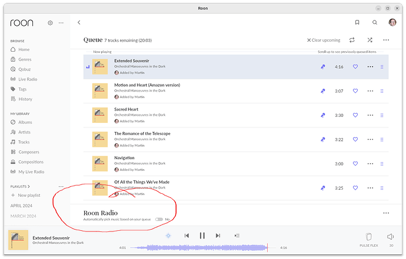
Task: Click the reorder handle for Motion and Heart
Action: 382,91
